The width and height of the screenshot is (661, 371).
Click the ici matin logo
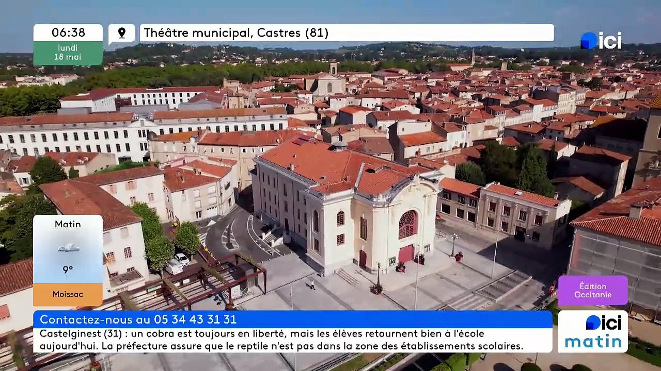593,331
